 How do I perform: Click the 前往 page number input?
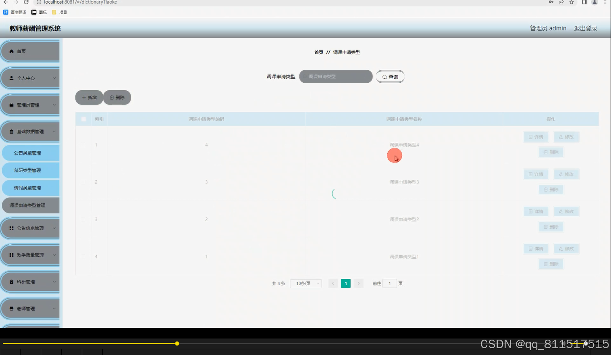coord(389,284)
